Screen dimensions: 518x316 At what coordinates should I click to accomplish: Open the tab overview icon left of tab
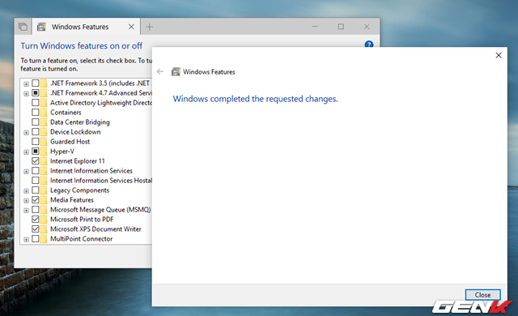click(23, 27)
